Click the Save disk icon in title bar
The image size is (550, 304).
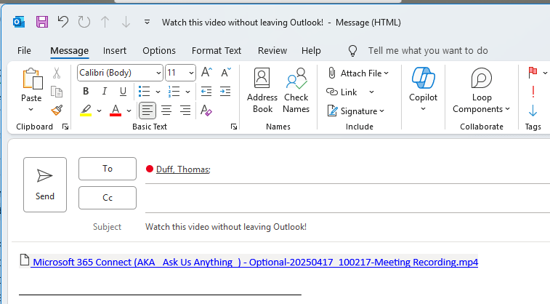[x=42, y=22]
